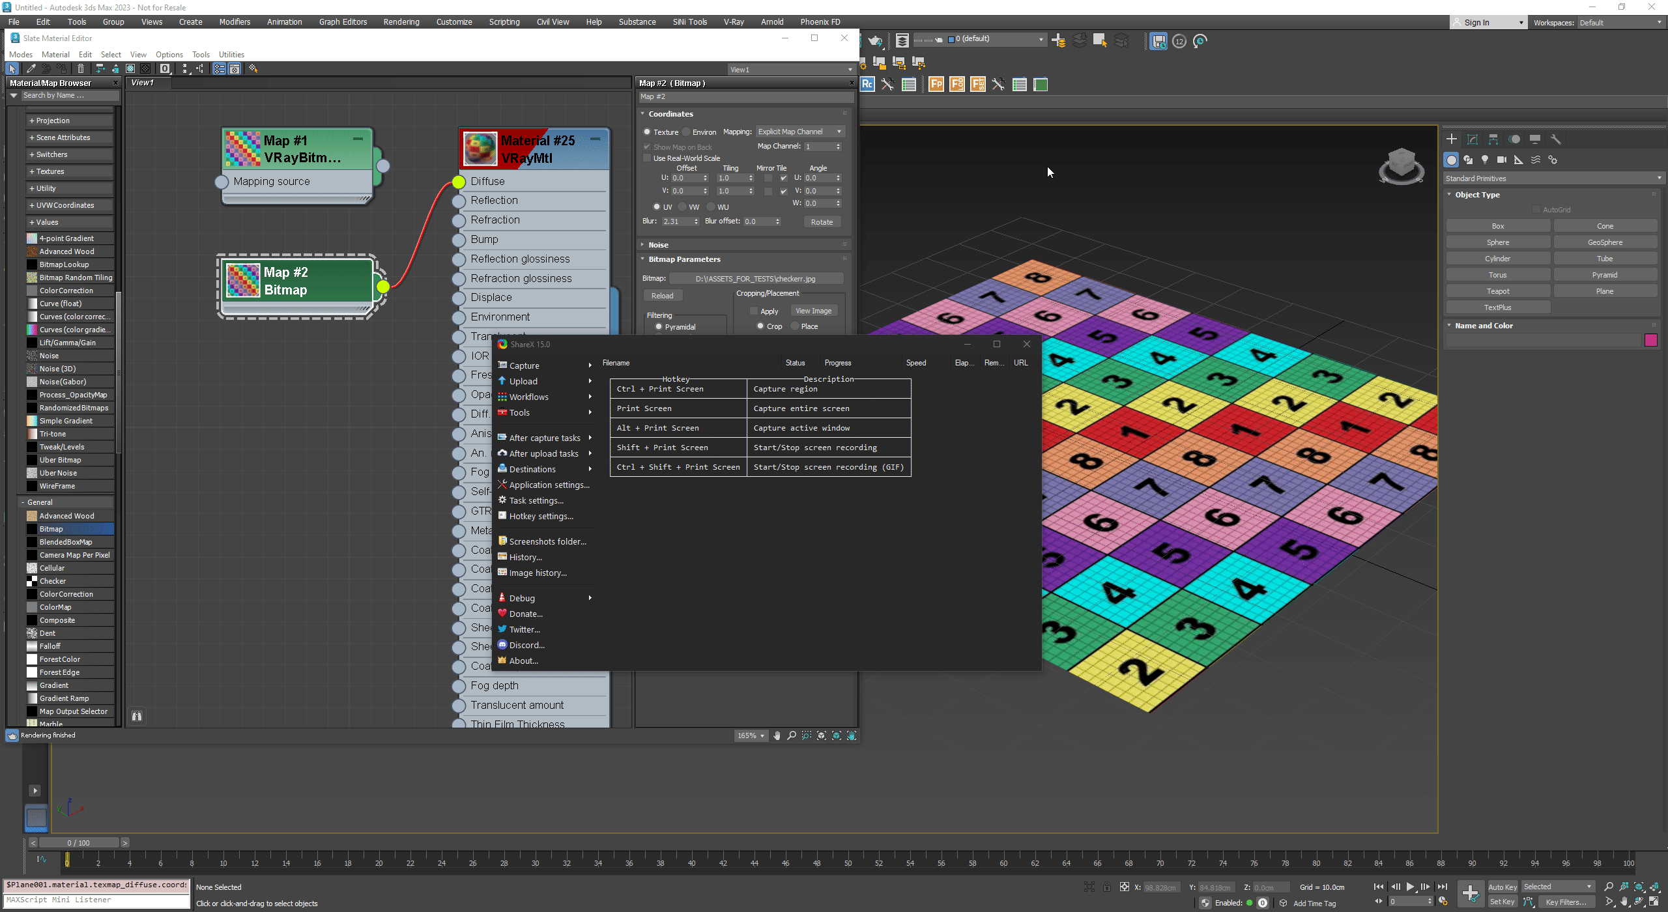
Task: Click the Forest Pack Fp icon
Action: [936, 84]
